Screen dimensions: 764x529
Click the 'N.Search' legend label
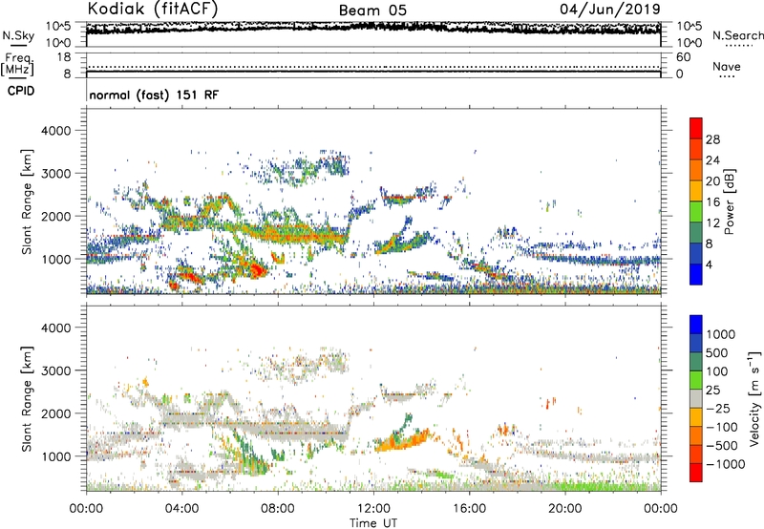point(737,35)
